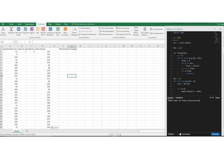Open Financial functions icon

[25, 29]
